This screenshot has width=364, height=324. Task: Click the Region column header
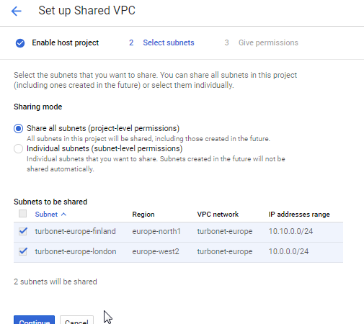(143, 215)
